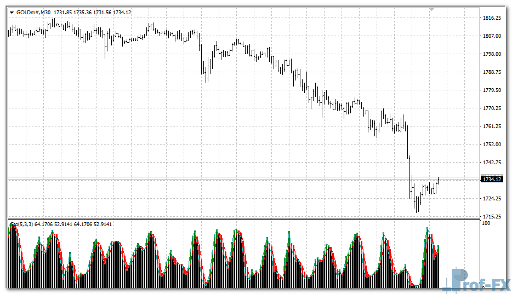The image size is (512, 294).
Task: Click the 1788.75 price scale label
Action: click(492, 72)
